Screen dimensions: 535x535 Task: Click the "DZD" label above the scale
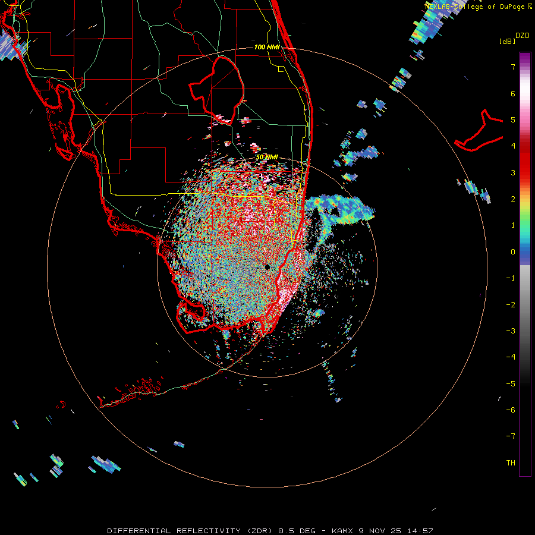pos(522,36)
